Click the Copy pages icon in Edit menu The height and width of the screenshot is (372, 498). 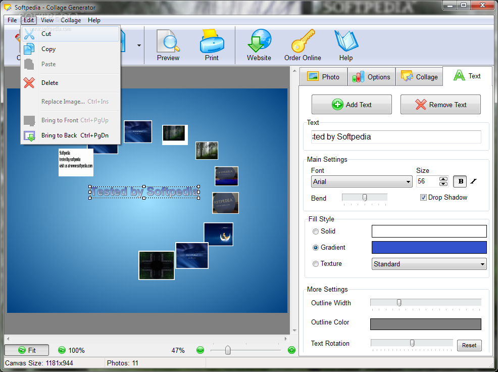[x=29, y=49]
